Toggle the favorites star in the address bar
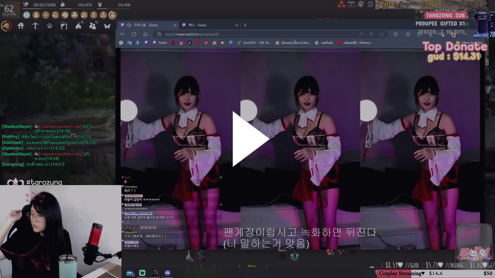This screenshot has width=495, height=278. [x=382, y=34]
